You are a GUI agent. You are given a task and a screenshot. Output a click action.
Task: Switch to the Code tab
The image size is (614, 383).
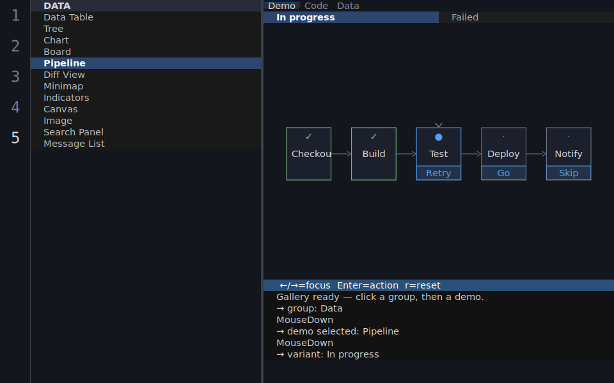coord(316,6)
